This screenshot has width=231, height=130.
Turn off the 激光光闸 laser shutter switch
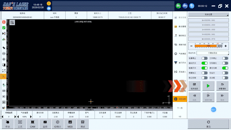click(225, 68)
